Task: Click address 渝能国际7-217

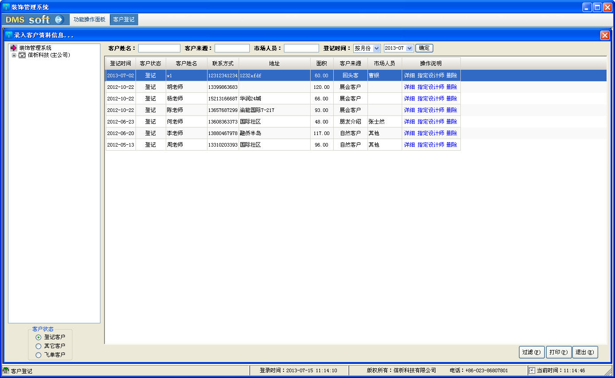Action: click(x=275, y=110)
